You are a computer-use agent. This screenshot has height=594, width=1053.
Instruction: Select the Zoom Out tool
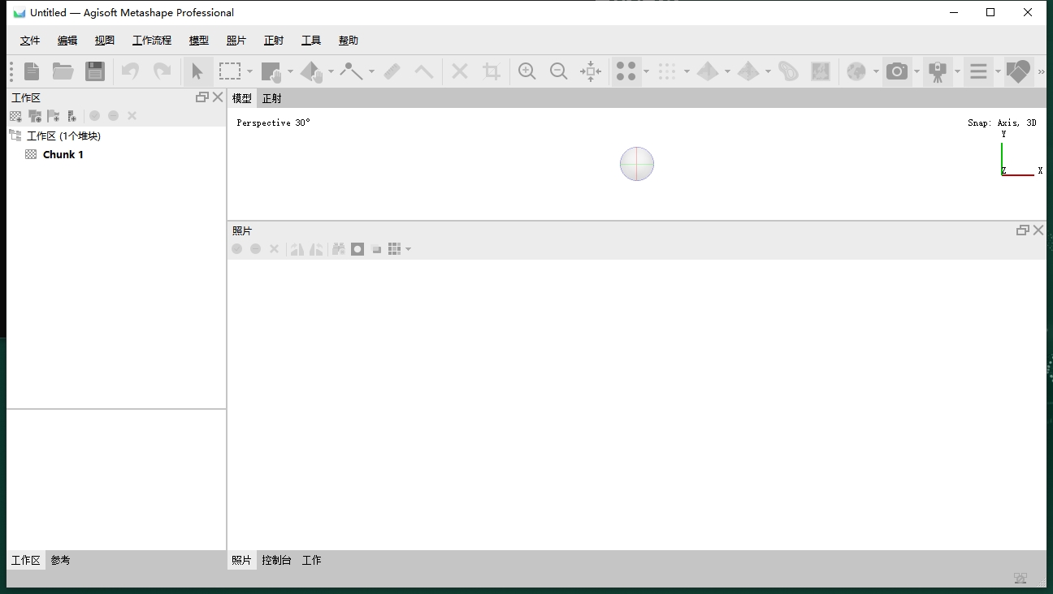pyautogui.click(x=558, y=71)
